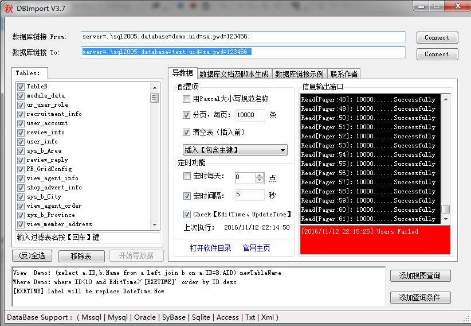471x326 pixels.
Task: Click the red Users Failed error message
Action: pos(360,231)
